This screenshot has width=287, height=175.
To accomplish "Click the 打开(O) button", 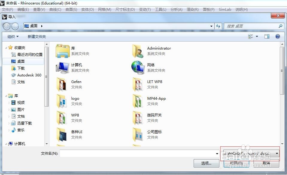I will [236, 163].
